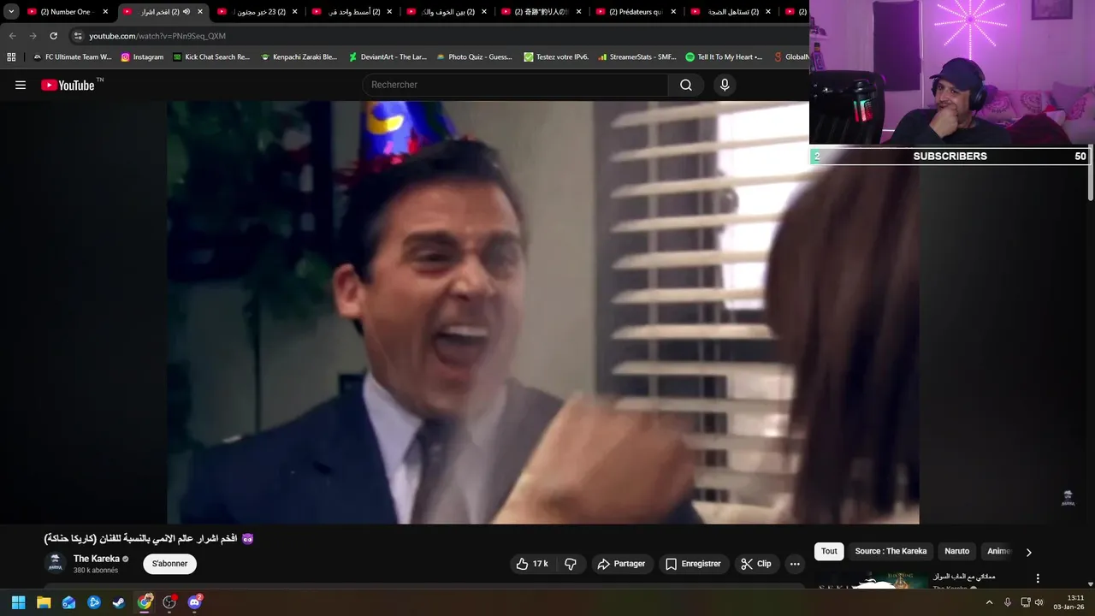Image resolution: width=1095 pixels, height=616 pixels.
Task: Open options for first suggested video
Action: click(1038, 579)
